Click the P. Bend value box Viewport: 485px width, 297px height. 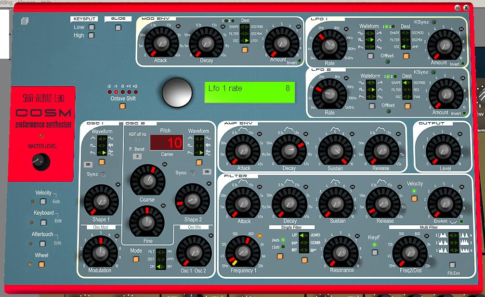[137, 156]
